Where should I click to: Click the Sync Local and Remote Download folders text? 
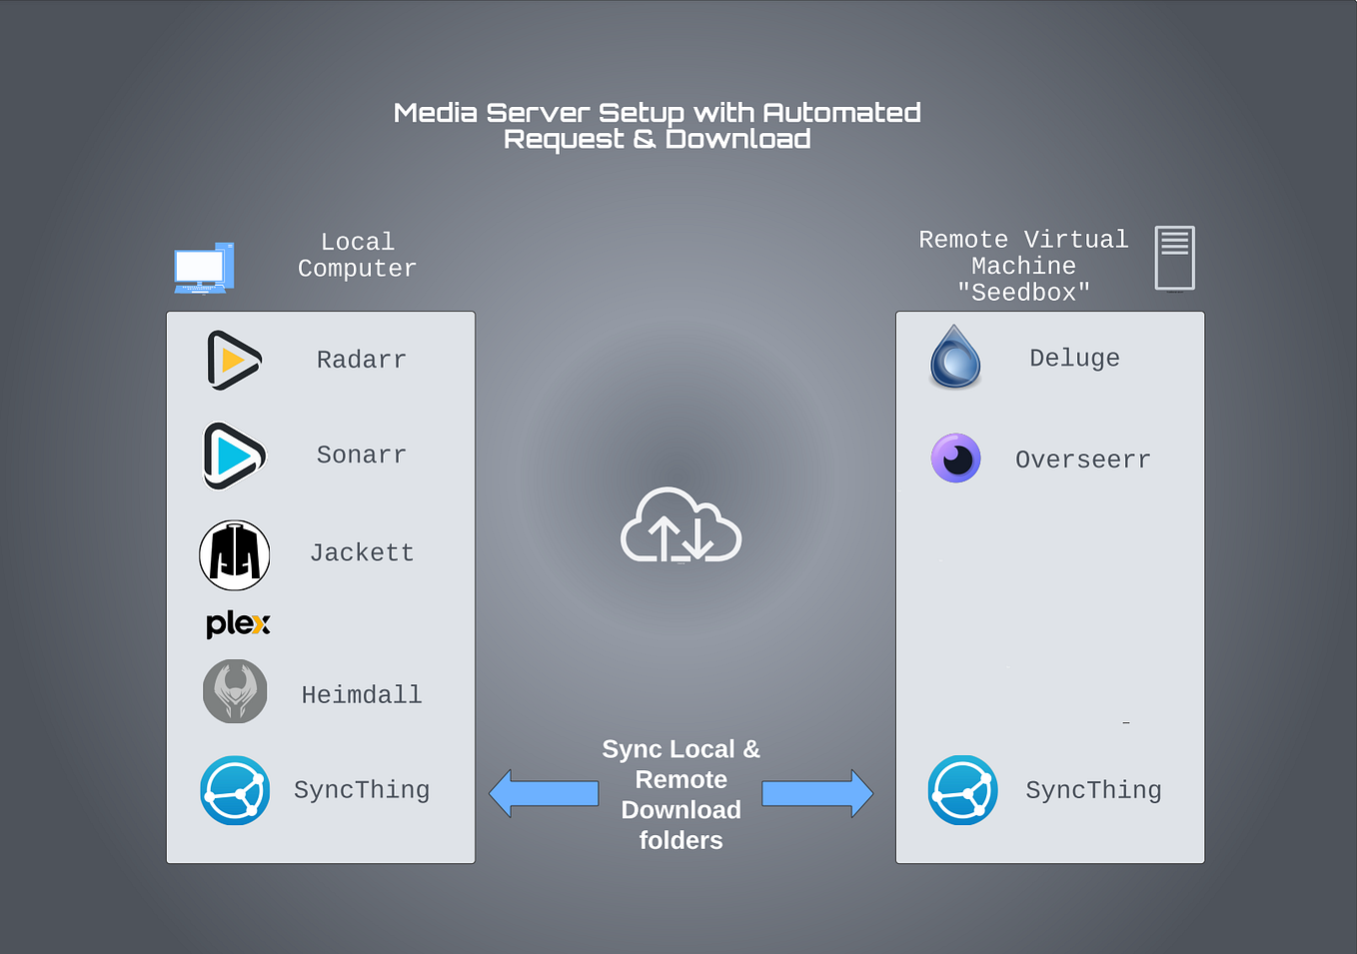[x=680, y=794]
